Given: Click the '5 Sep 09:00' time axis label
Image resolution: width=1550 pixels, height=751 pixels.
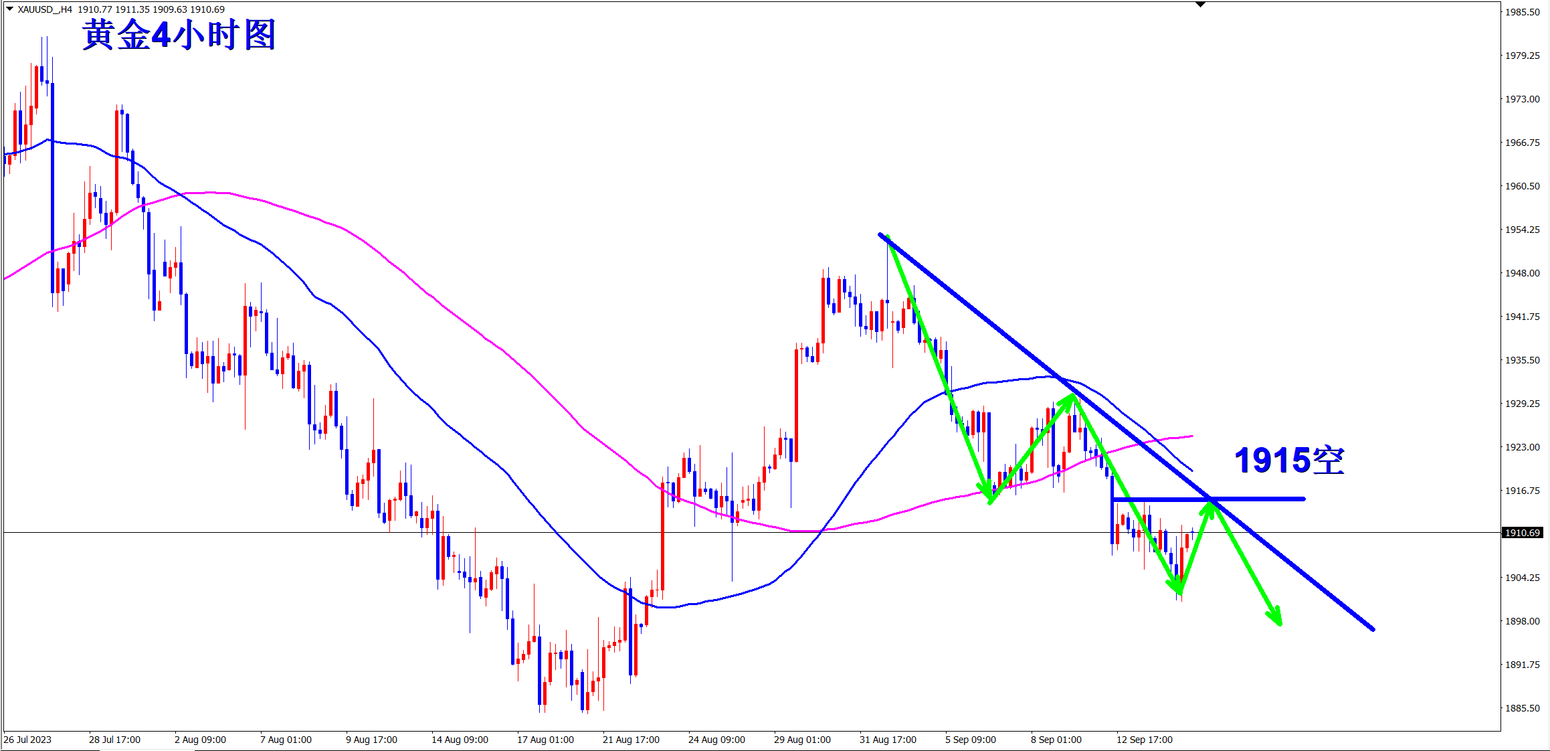Looking at the screenshot, I should point(970,740).
